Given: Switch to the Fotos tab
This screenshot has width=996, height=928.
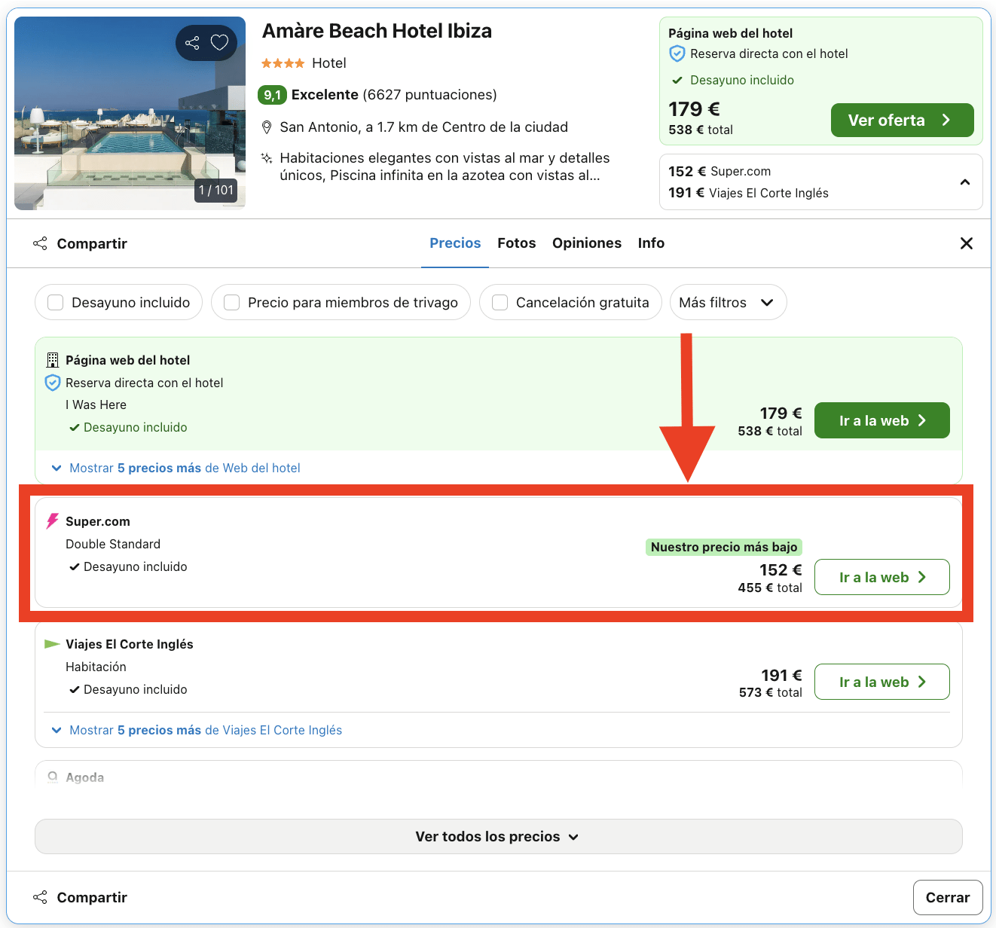Looking at the screenshot, I should click(x=517, y=243).
